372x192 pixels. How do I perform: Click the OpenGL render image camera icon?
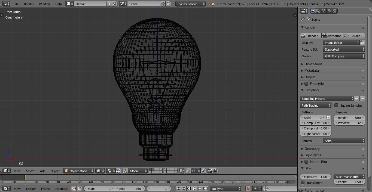(x=210, y=171)
